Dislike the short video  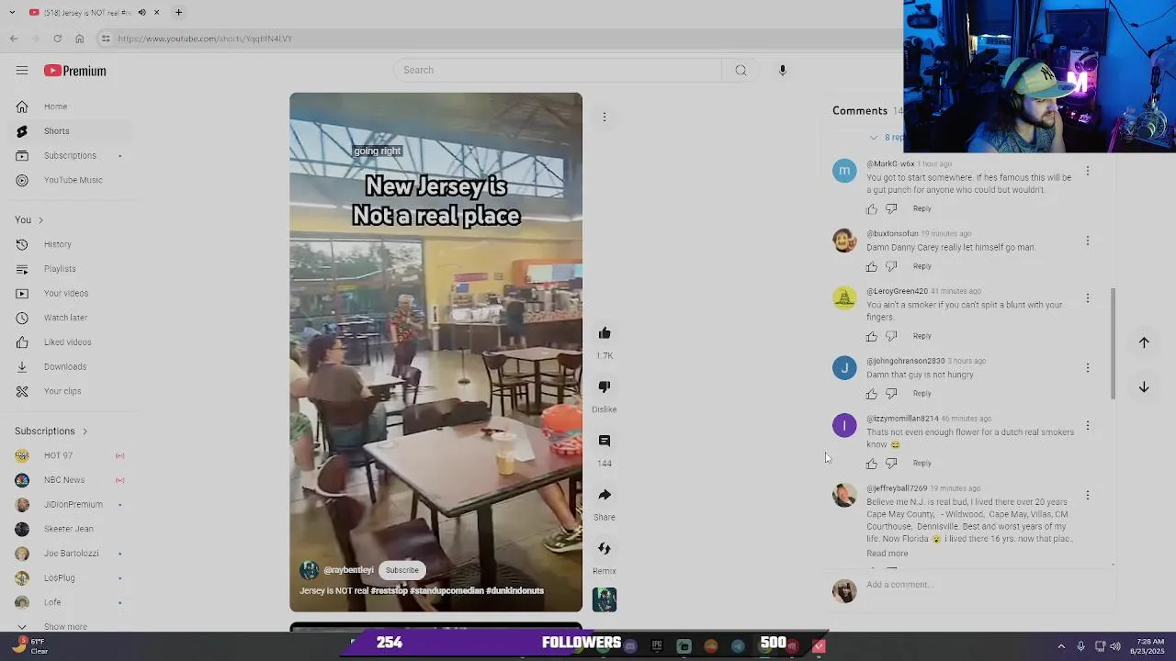605,387
